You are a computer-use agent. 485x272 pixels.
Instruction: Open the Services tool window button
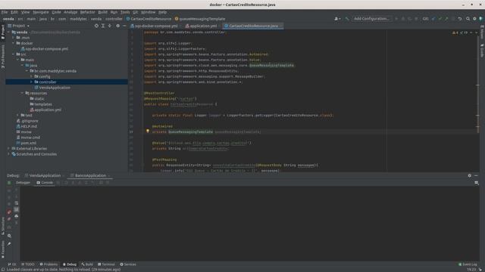(128, 264)
